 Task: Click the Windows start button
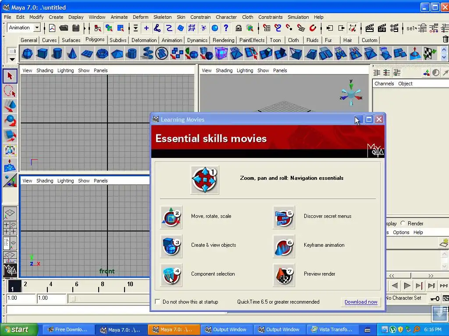19,329
